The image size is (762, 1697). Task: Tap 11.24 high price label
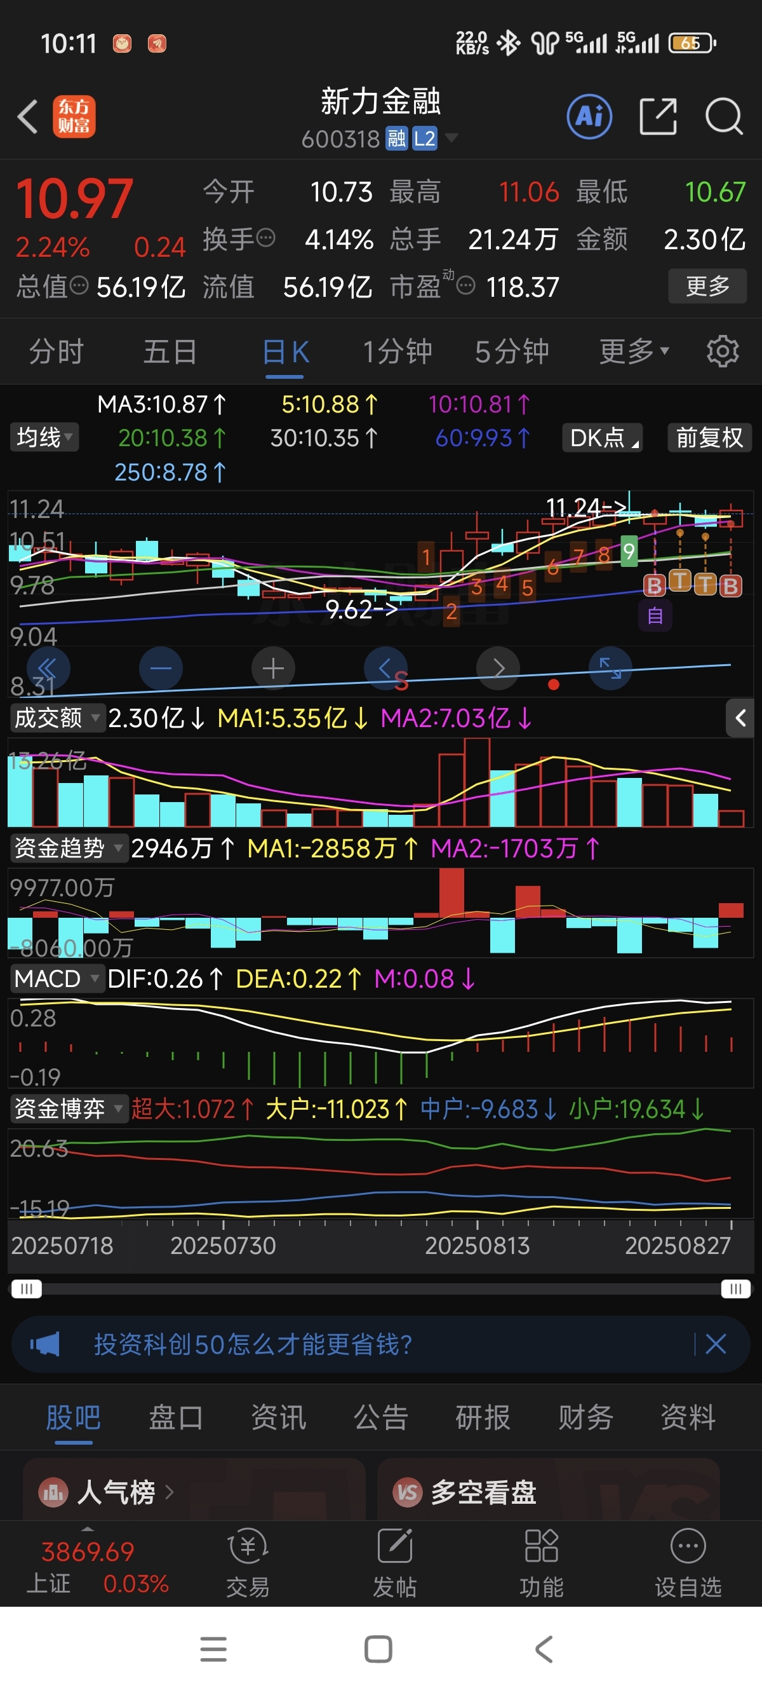tap(586, 507)
